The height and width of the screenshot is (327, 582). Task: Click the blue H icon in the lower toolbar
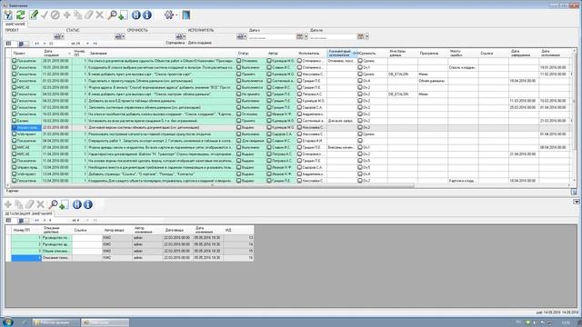pyautogui.click(x=76, y=204)
